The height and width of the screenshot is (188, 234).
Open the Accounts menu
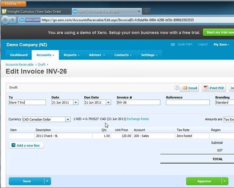click(x=45, y=55)
